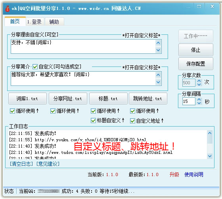Viewport: 222px width, 199px height.
Task: Click status bar text 等待15秒继续
Action: click(117, 191)
